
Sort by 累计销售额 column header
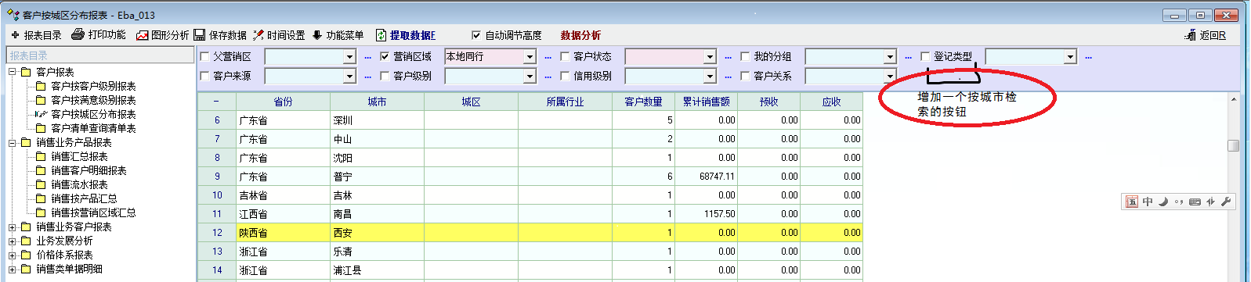(706, 102)
